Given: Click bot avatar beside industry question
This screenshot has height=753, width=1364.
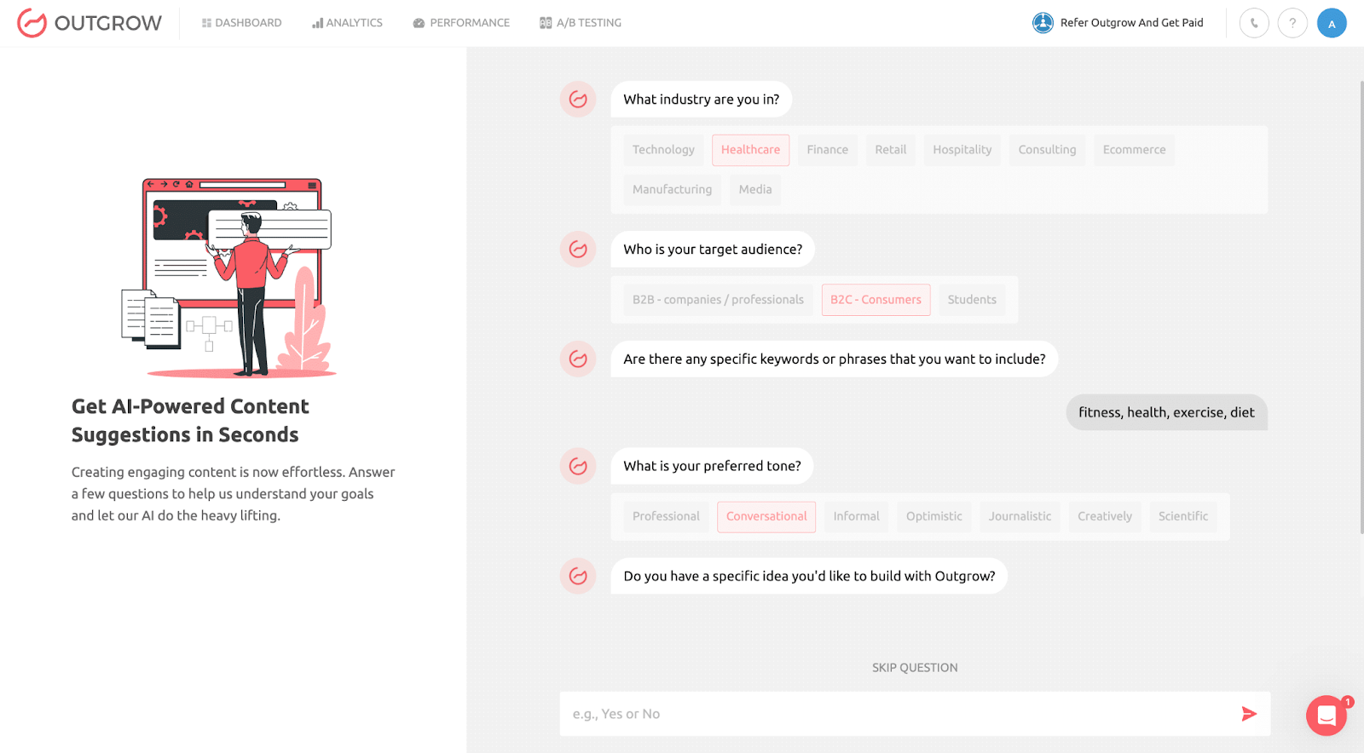Looking at the screenshot, I should click(x=578, y=100).
